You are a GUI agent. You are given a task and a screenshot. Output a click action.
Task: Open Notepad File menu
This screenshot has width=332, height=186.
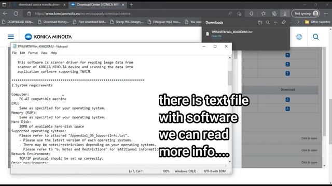(15, 53)
